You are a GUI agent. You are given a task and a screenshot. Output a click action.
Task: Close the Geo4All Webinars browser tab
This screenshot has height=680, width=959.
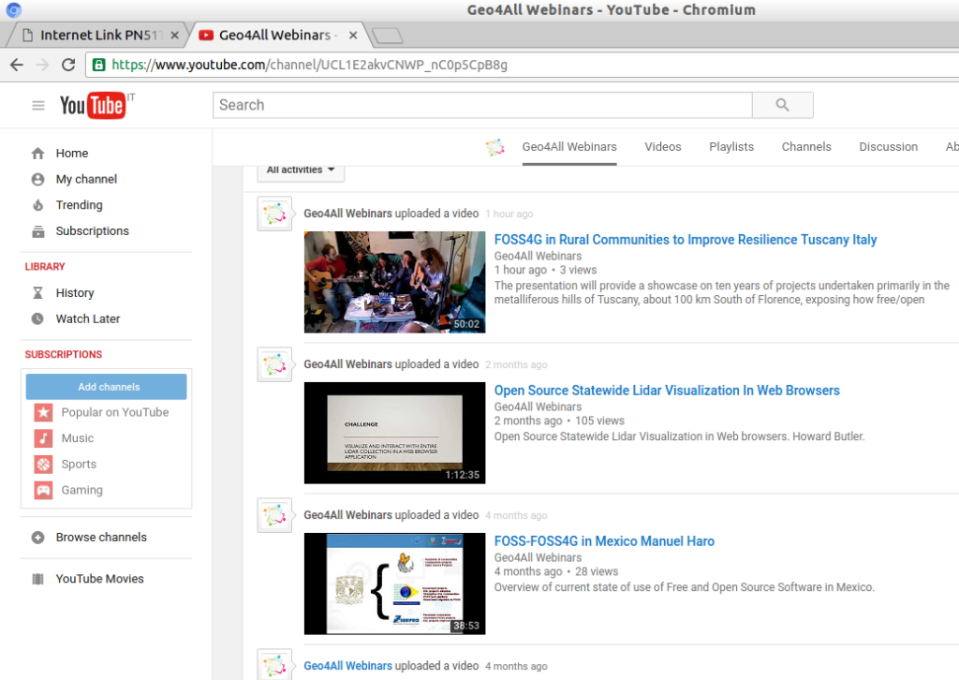pyautogui.click(x=353, y=36)
